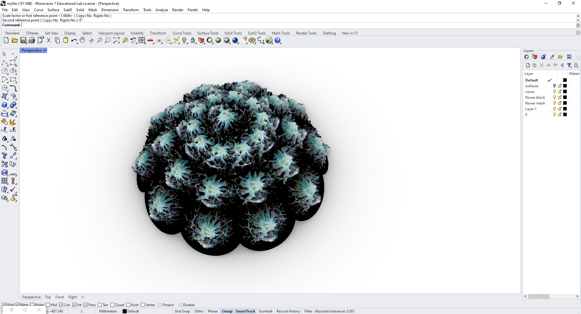
Task: Toggle visibility bulb of surfaces layer
Action: point(554,86)
